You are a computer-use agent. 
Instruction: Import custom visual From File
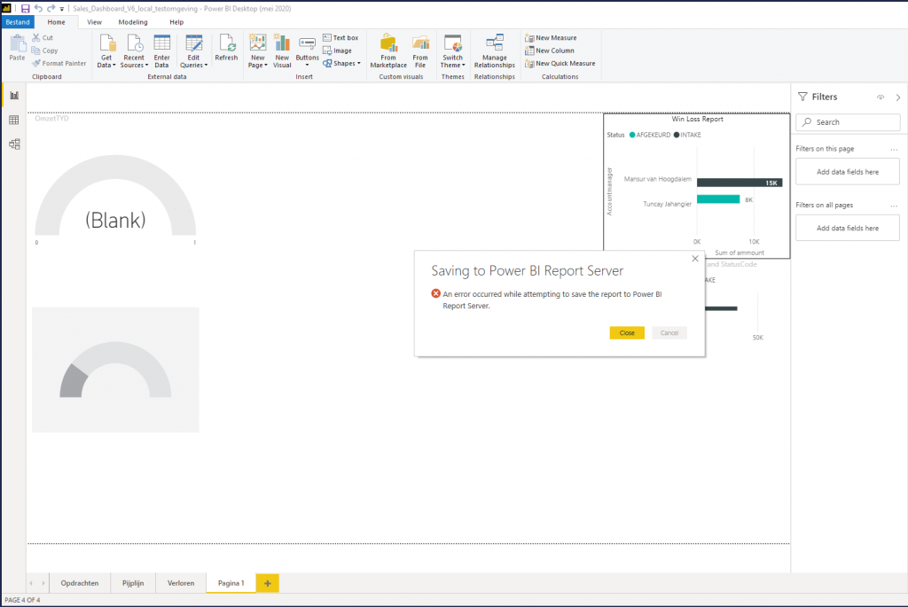[x=420, y=51]
